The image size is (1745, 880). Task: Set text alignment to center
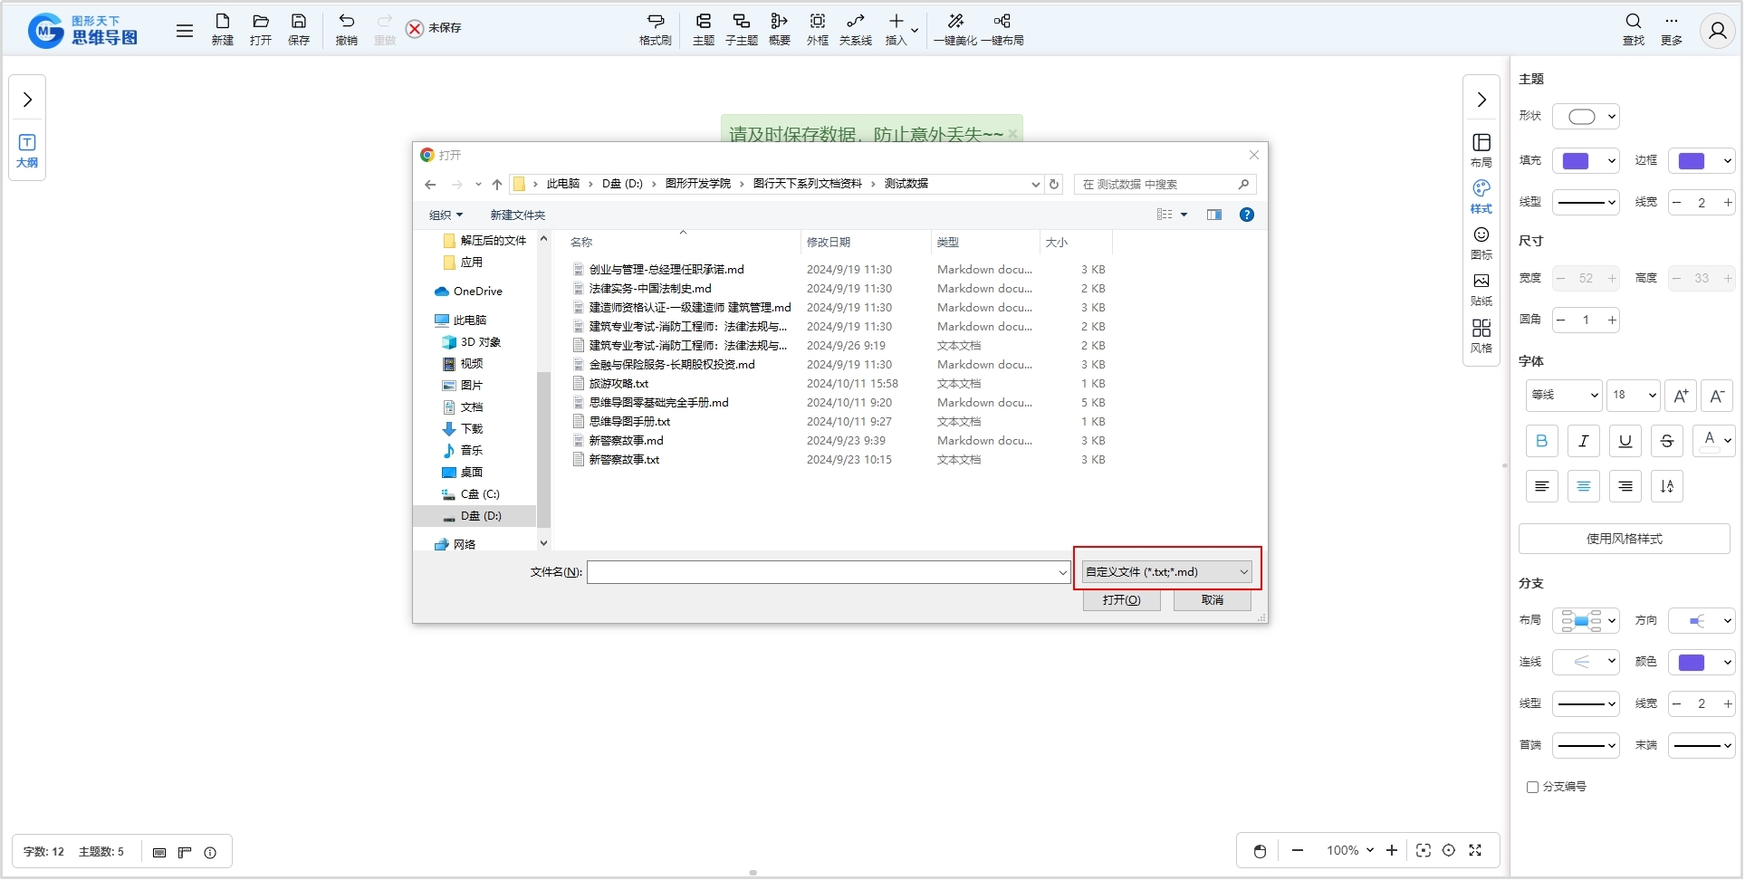point(1583,486)
